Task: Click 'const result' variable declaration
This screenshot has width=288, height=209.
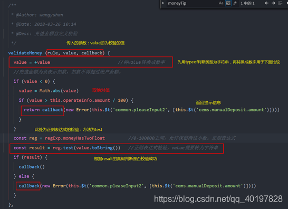Action: point(29,148)
